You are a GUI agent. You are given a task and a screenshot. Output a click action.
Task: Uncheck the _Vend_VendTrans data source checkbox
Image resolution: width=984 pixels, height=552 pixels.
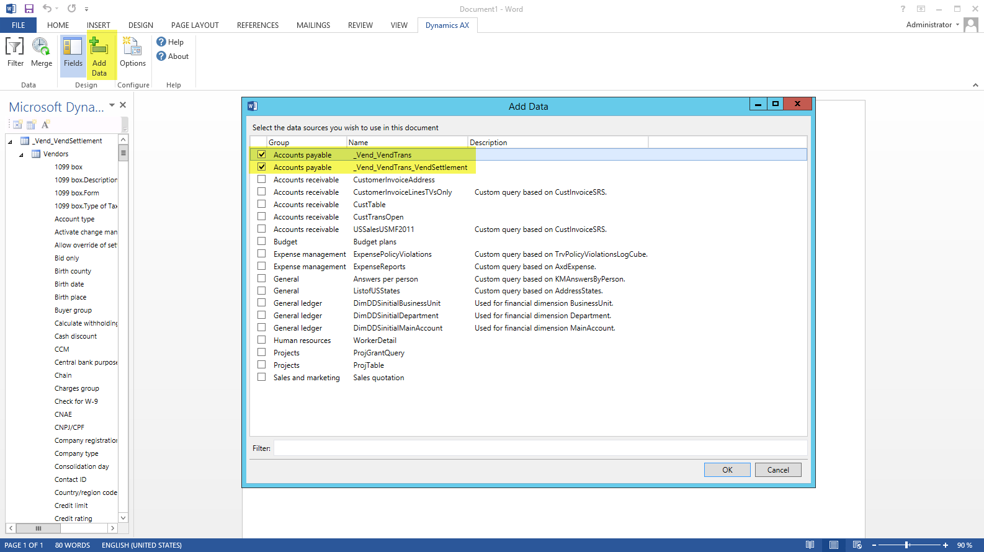(262, 154)
